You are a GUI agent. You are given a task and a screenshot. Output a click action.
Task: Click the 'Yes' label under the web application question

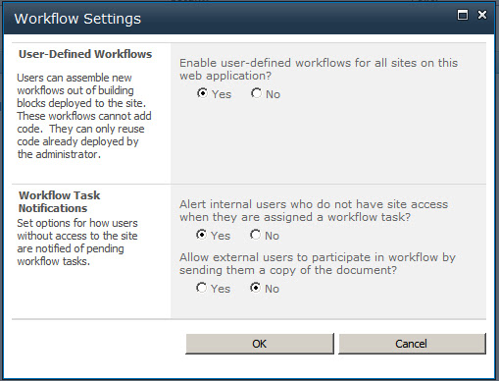[x=222, y=94]
